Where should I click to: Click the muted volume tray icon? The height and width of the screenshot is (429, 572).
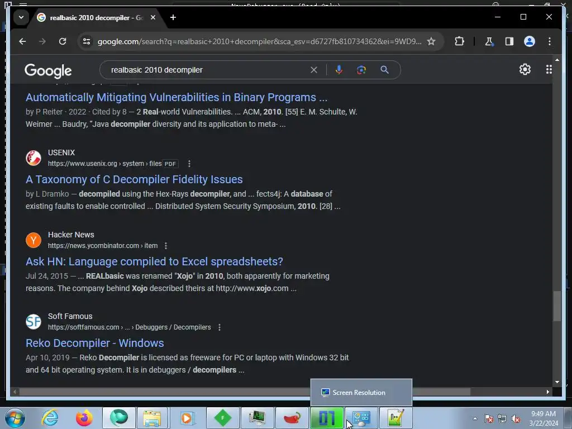(516, 418)
